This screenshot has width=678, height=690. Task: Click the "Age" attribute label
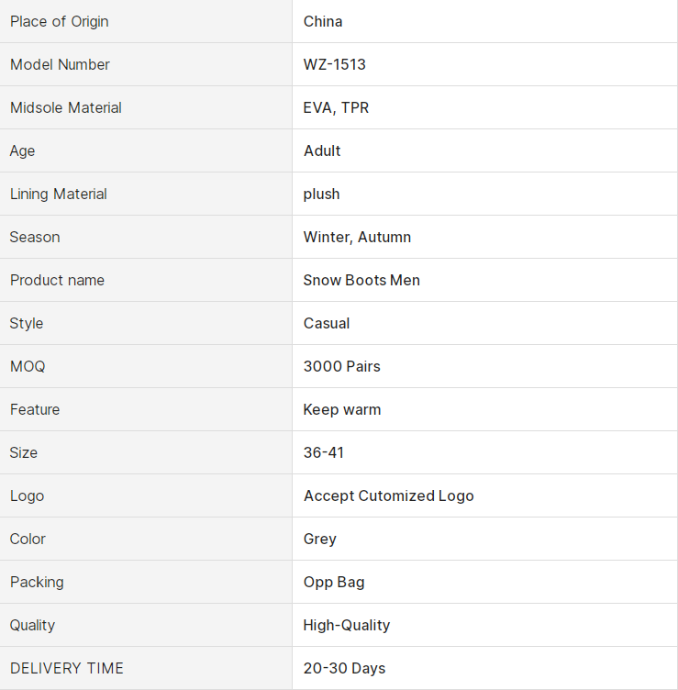click(23, 150)
